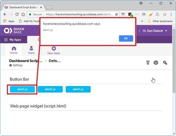Close the Dashboard Script Button tab
176x136 pixels.
[x=41, y=8]
